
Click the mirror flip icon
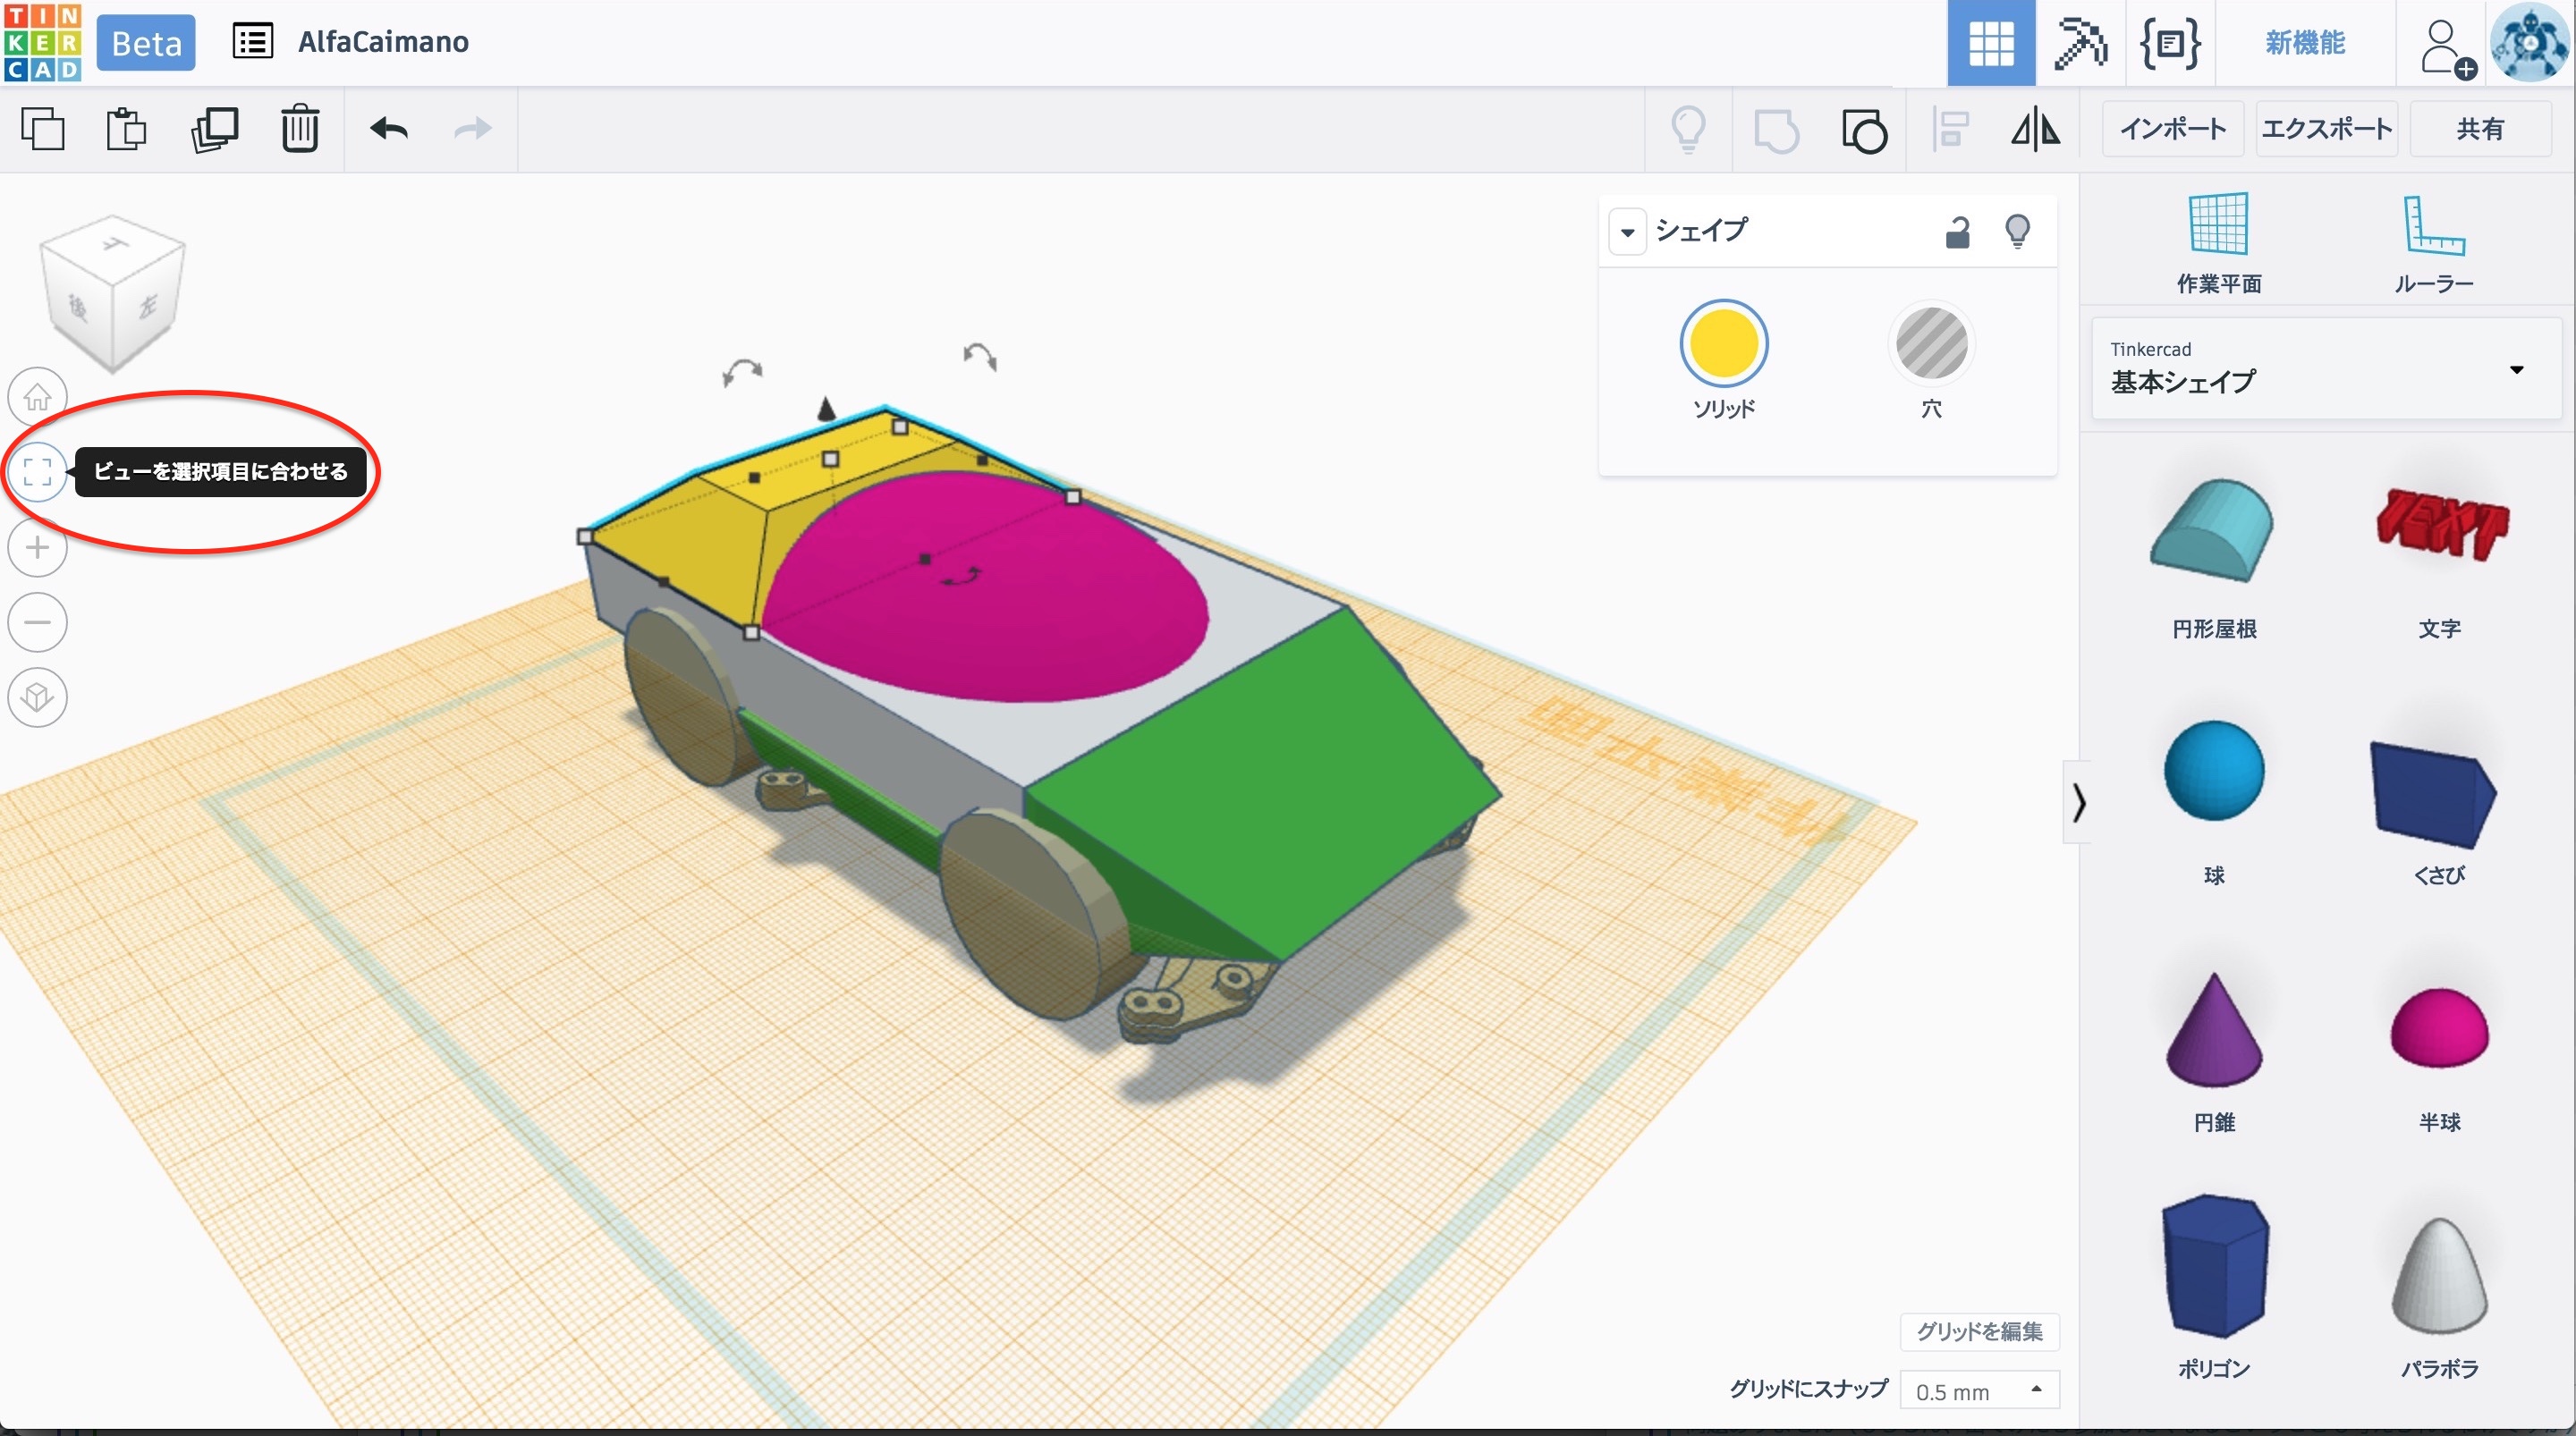[2035, 129]
